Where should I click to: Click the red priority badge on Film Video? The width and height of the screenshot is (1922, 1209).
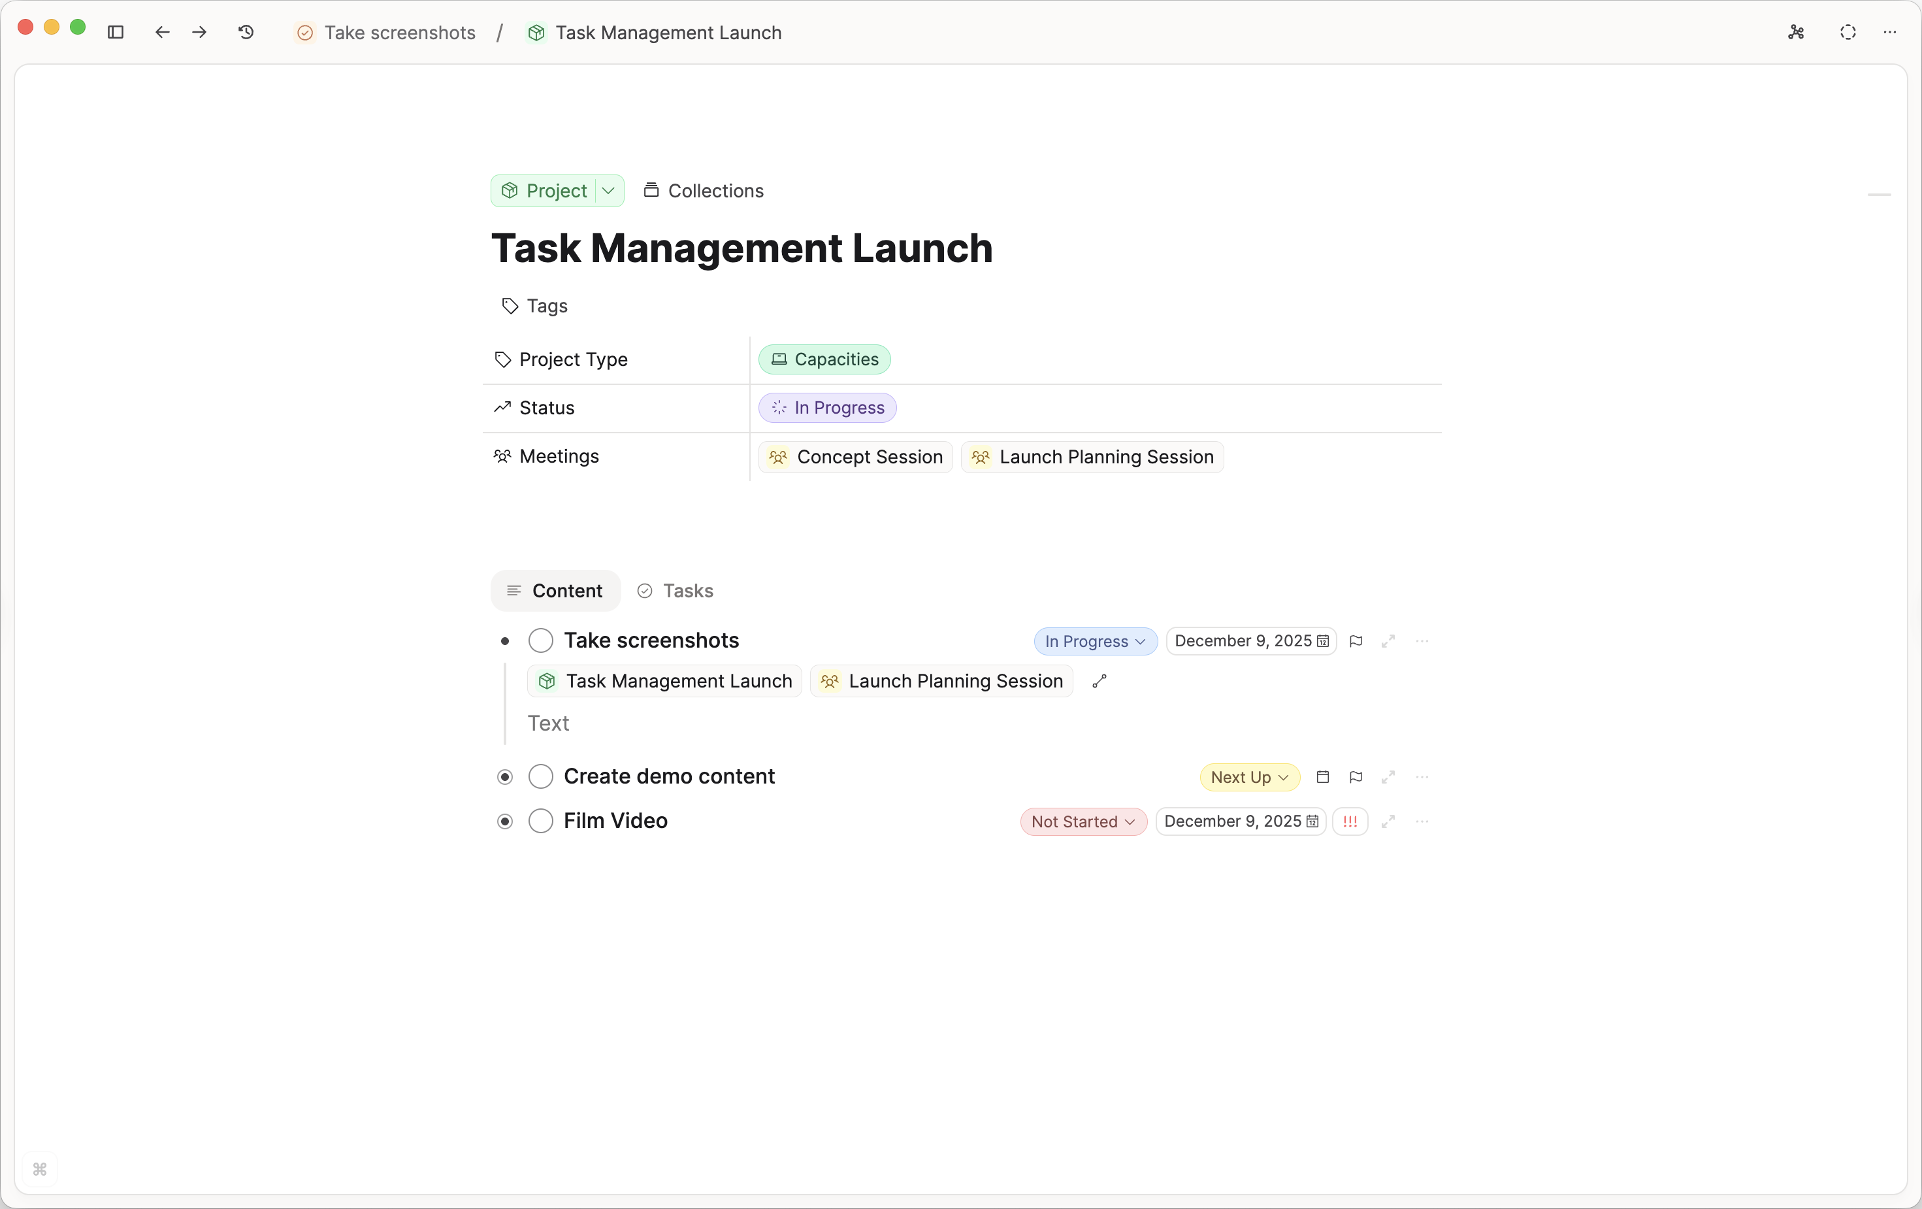pyautogui.click(x=1350, y=821)
